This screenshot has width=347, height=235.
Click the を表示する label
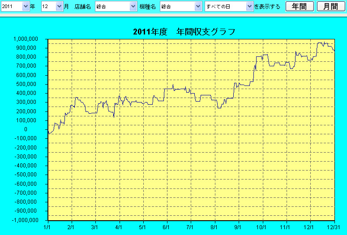[267, 7]
